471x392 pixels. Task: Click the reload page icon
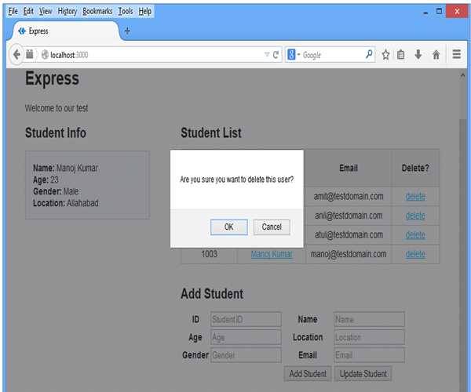coord(276,55)
